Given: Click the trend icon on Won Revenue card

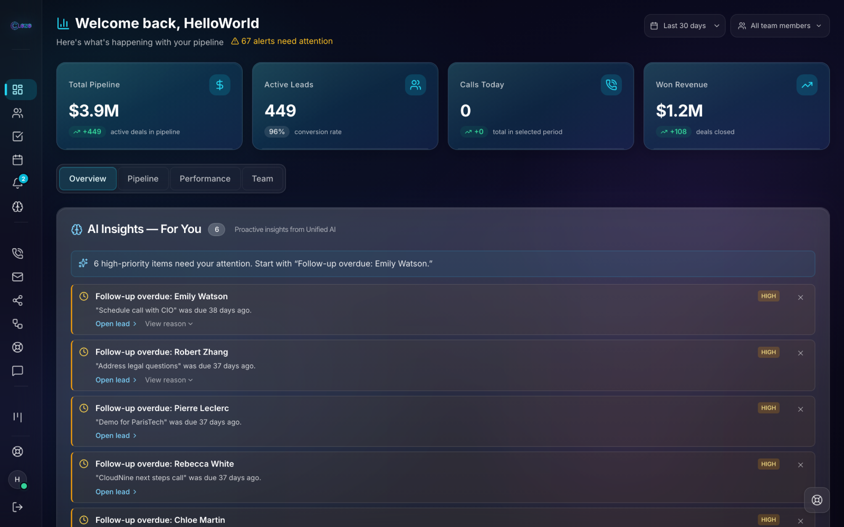Looking at the screenshot, I should (x=807, y=85).
